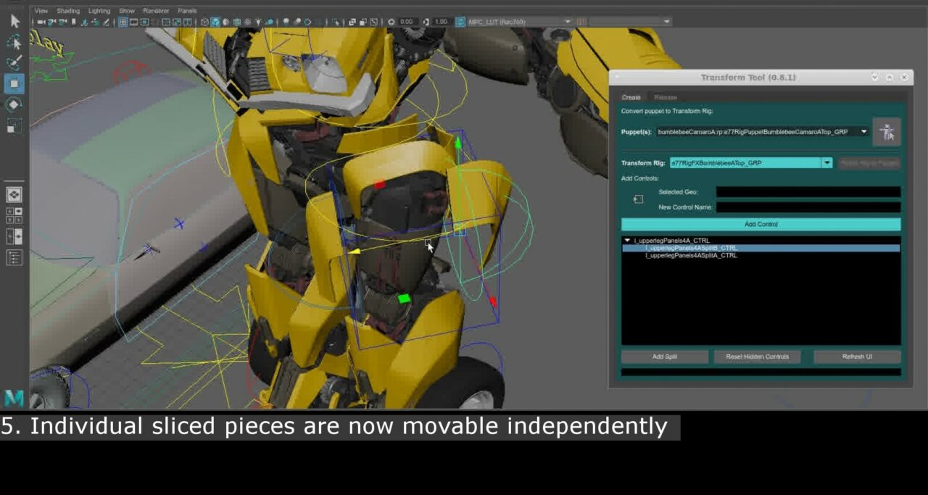Click the exposure value field 0.00

coord(408,22)
